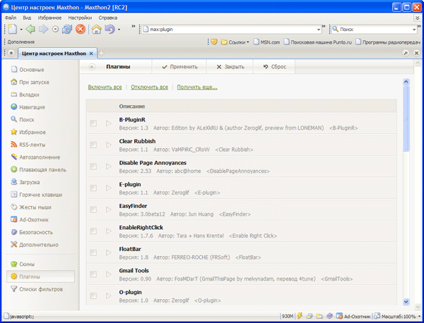This screenshot has height=323, width=424.
Task: Stop loading with the red X icon
Action: pyautogui.click(x=81, y=29)
